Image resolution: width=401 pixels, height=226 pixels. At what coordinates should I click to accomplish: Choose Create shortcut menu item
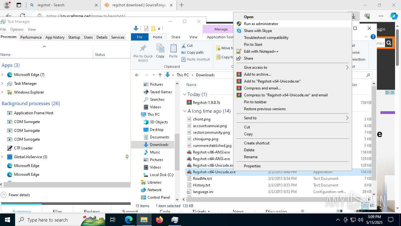[x=292, y=143]
